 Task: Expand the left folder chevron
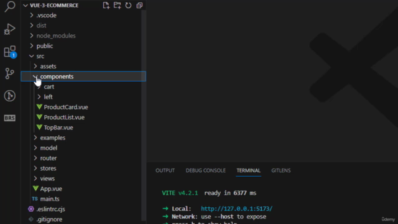39,97
